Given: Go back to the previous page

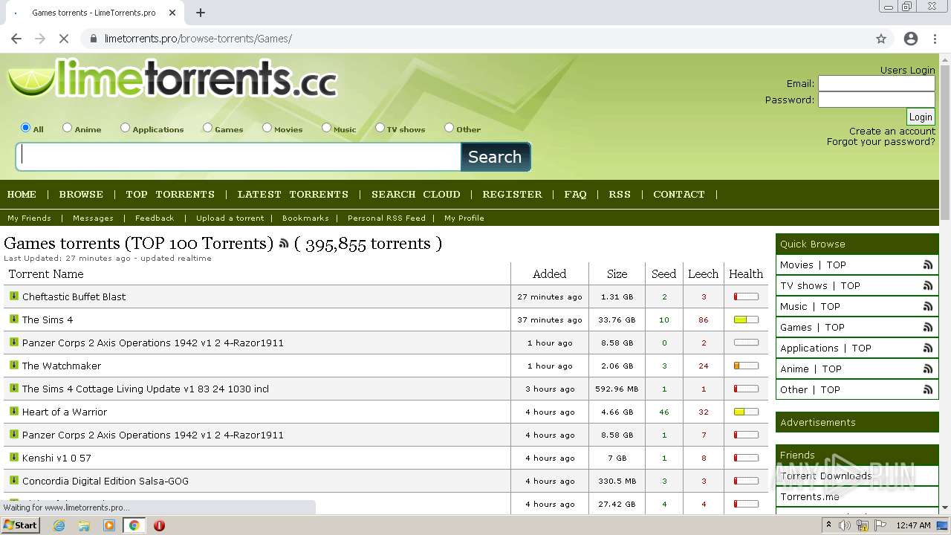Looking at the screenshot, I should click(16, 39).
